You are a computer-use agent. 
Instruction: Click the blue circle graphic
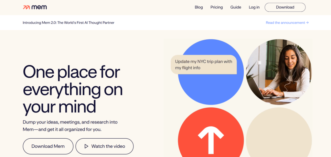pos(211,89)
